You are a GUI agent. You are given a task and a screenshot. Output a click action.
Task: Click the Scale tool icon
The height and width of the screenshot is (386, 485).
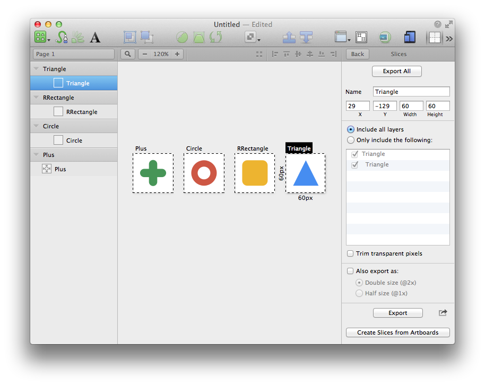coord(182,37)
